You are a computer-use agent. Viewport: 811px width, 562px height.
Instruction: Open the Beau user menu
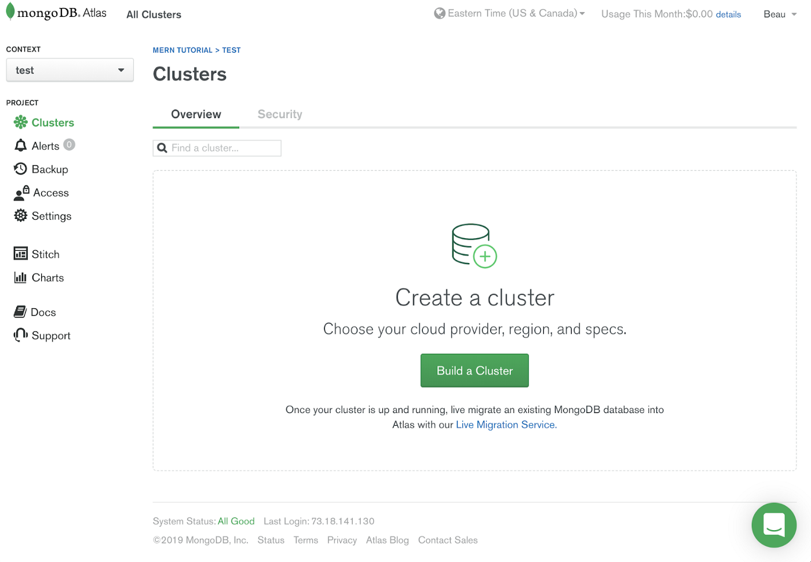click(x=780, y=14)
